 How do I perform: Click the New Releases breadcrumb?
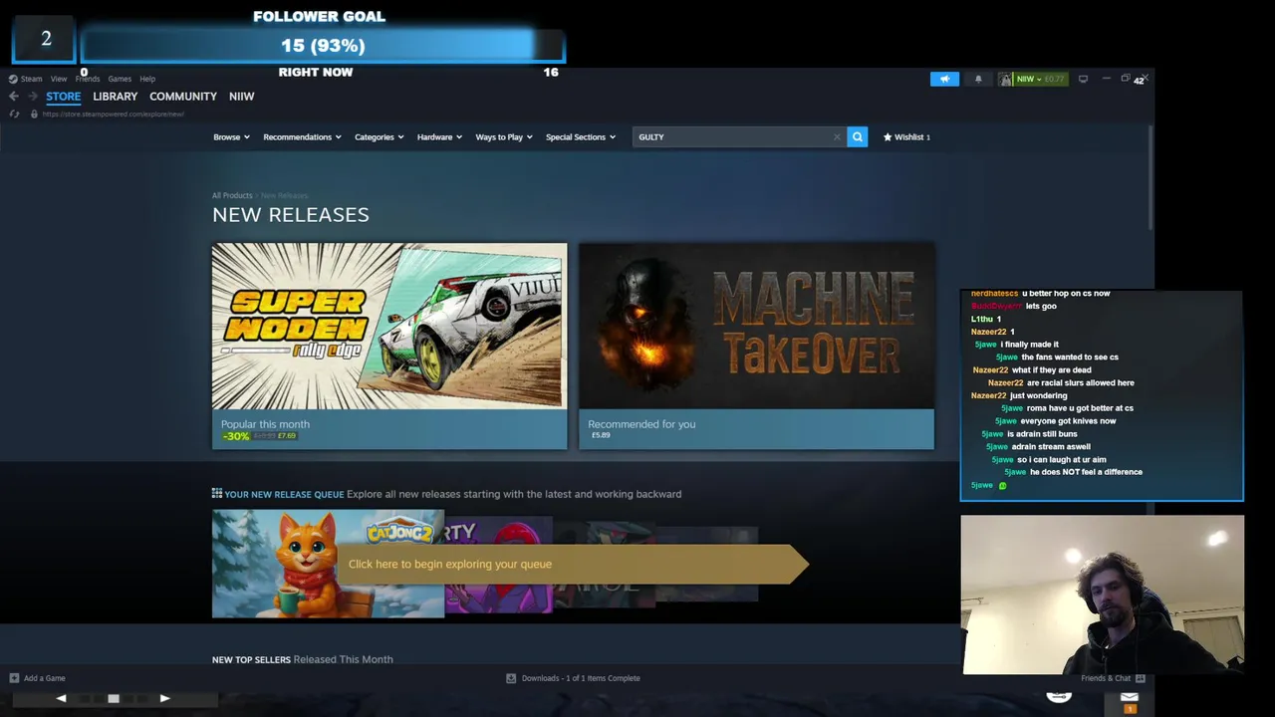click(x=285, y=195)
